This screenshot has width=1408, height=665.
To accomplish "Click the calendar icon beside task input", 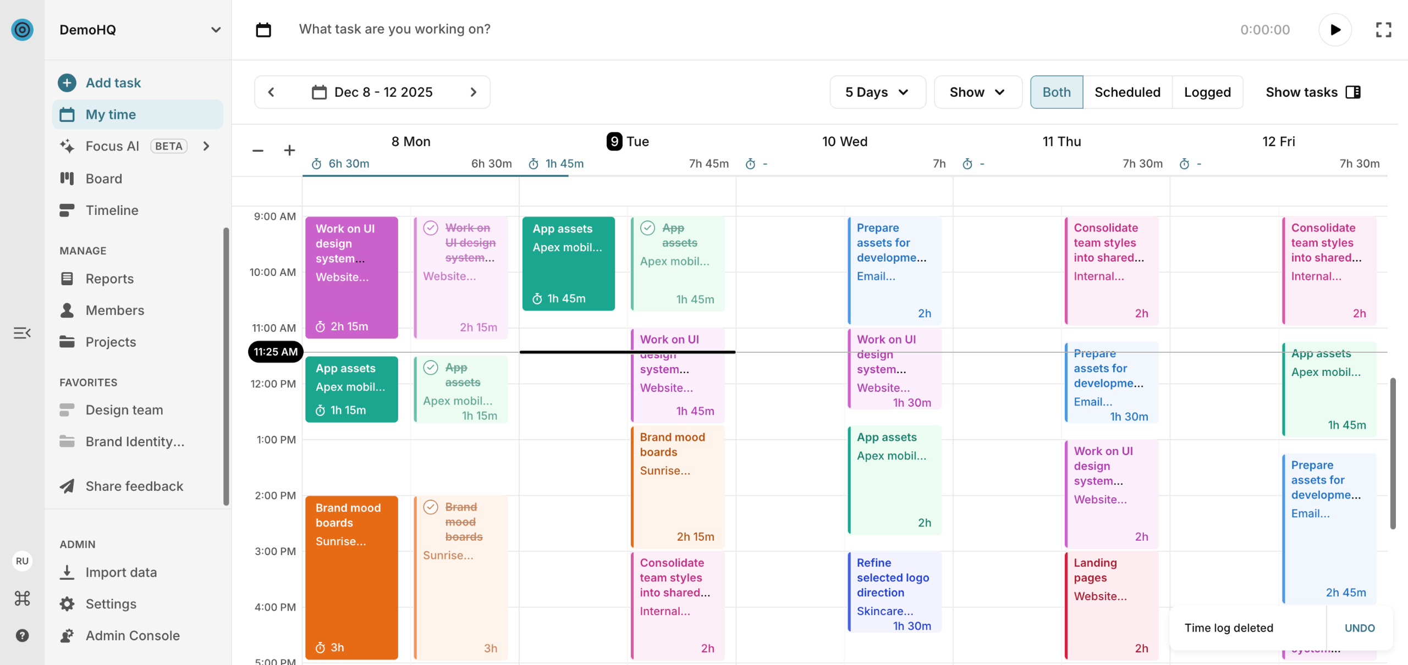I will [x=263, y=30].
